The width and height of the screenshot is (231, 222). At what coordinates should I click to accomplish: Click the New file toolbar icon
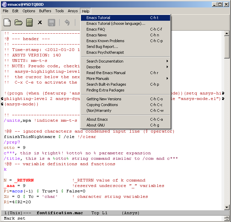[7, 22]
